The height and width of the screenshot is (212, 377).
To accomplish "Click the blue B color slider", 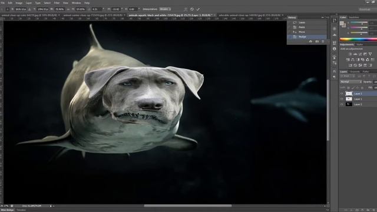I will (359, 33).
